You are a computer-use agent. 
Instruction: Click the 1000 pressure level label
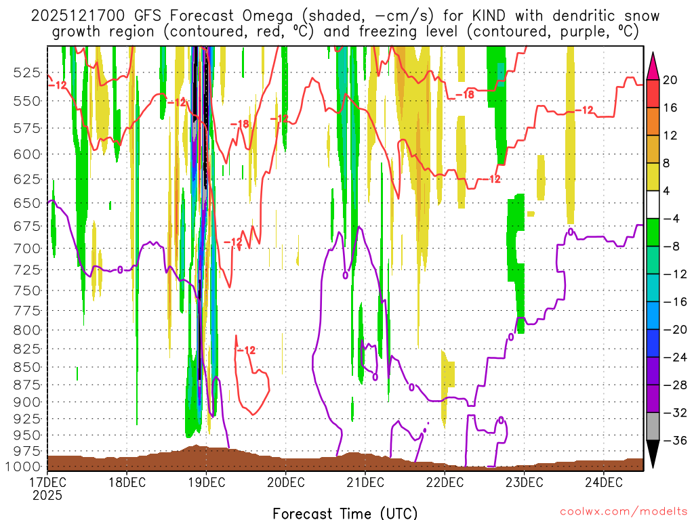pyautogui.click(x=22, y=467)
